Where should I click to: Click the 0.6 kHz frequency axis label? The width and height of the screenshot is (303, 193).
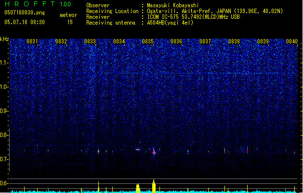[x=3, y=183]
